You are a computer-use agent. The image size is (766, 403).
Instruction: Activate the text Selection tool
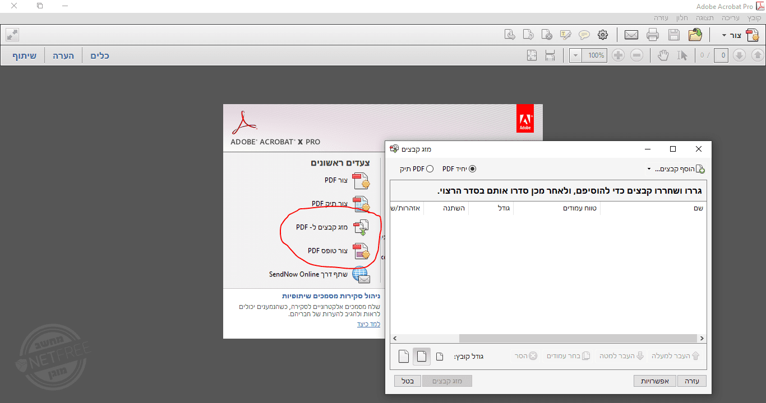682,55
